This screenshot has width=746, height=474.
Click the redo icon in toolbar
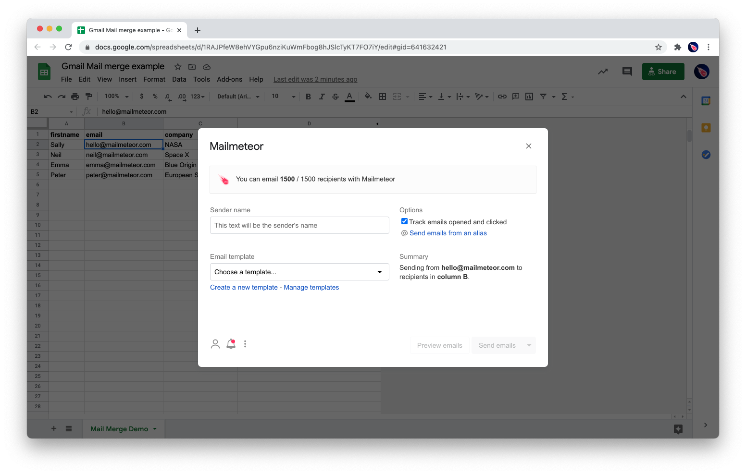[62, 97]
